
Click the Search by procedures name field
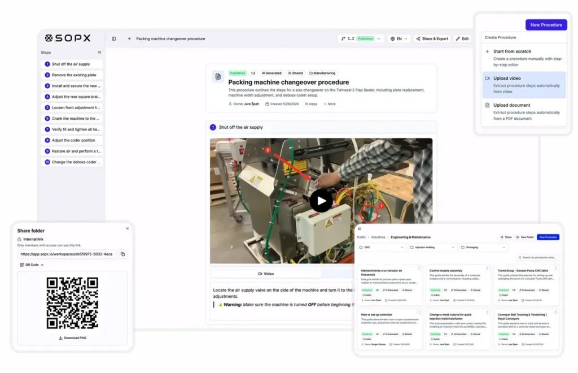[x=537, y=258]
